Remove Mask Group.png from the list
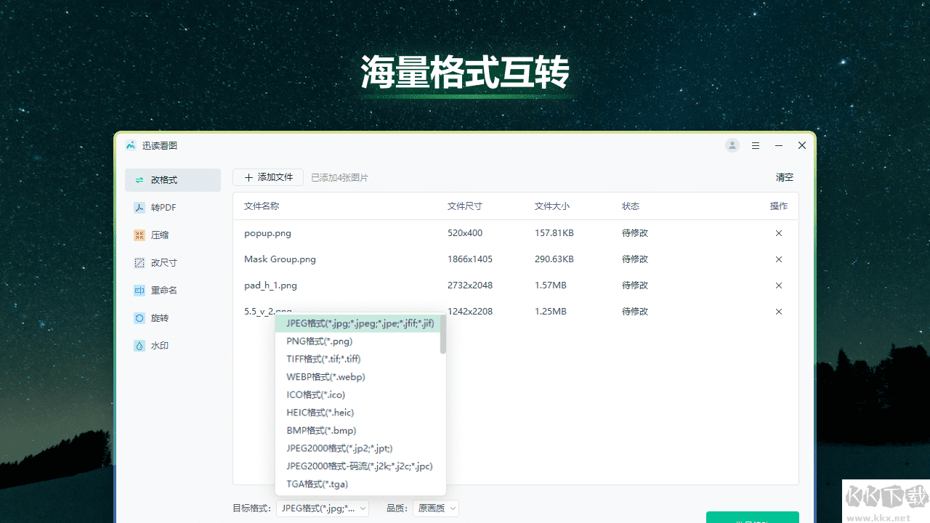The width and height of the screenshot is (930, 523). click(778, 259)
